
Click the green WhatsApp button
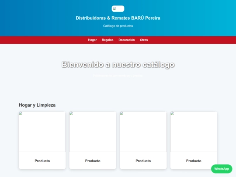tap(222, 169)
